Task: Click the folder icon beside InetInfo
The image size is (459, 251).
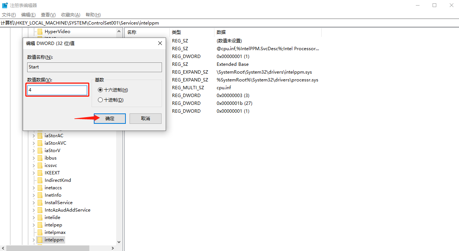Action: point(40,195)
